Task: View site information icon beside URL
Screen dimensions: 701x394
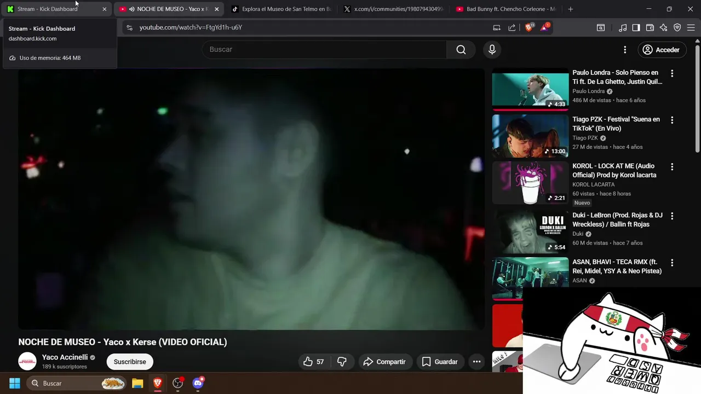Action: pos(129,27)
